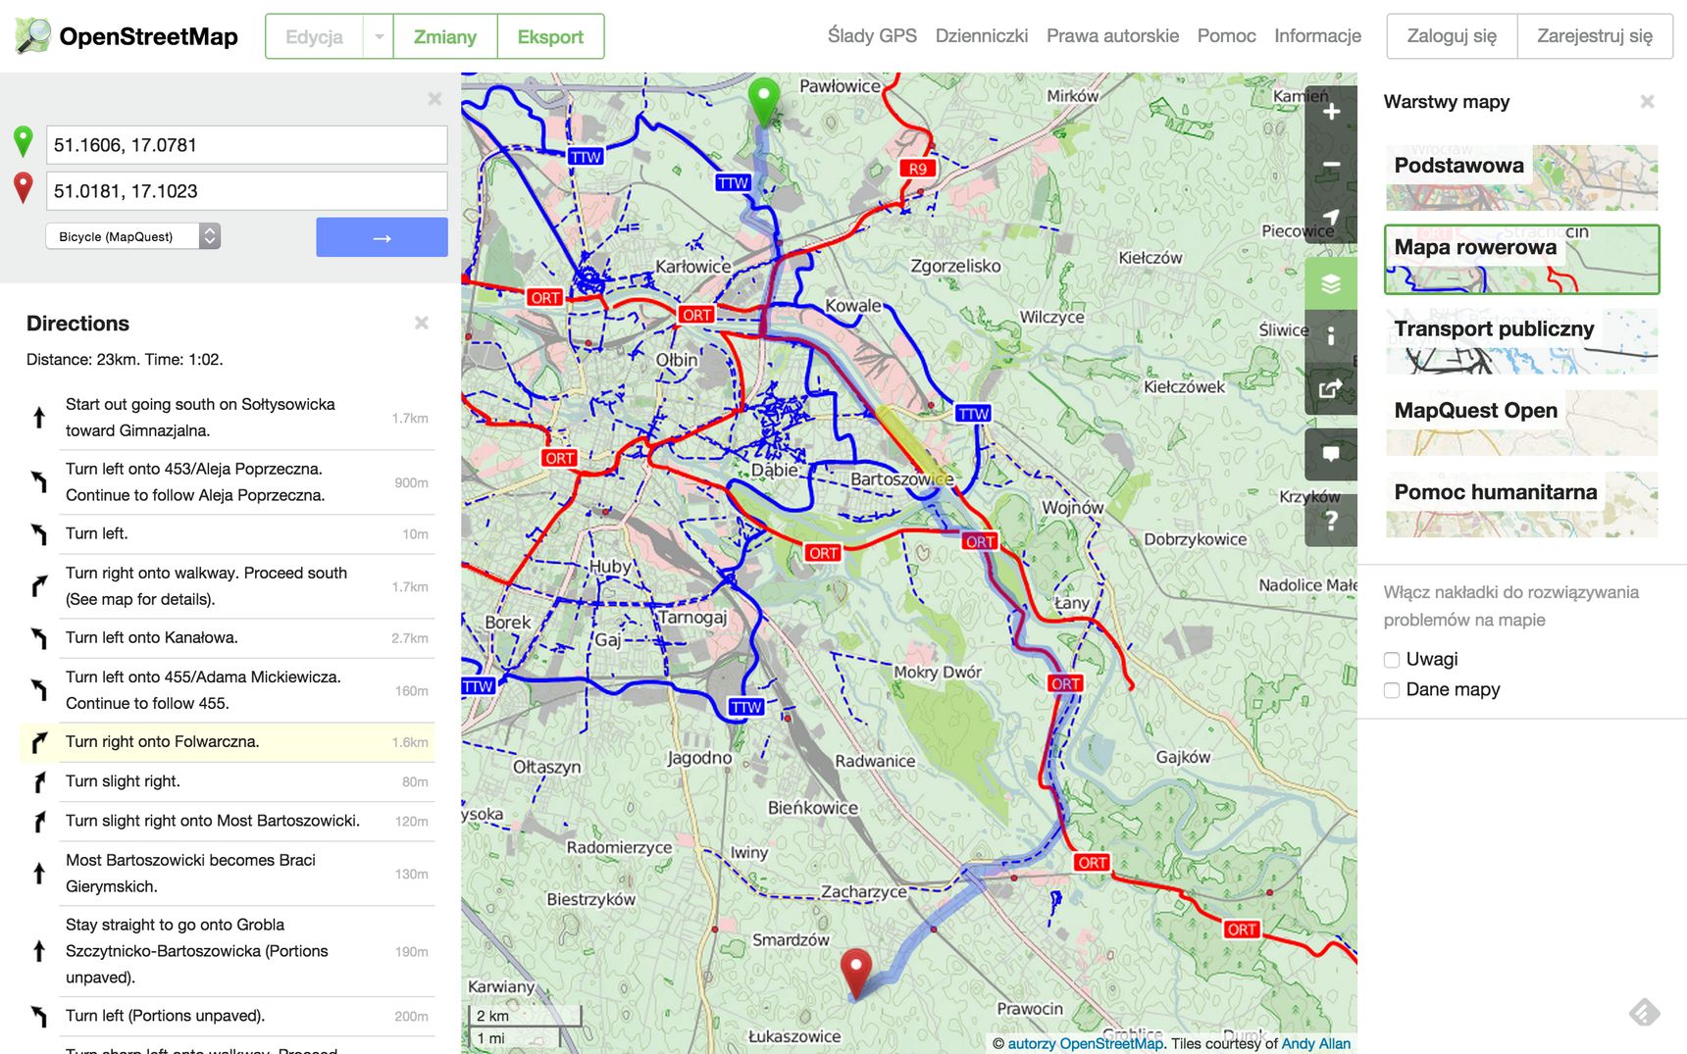Open the share map control
Screen dimensions: 1687x1054
click(1331, 388)
